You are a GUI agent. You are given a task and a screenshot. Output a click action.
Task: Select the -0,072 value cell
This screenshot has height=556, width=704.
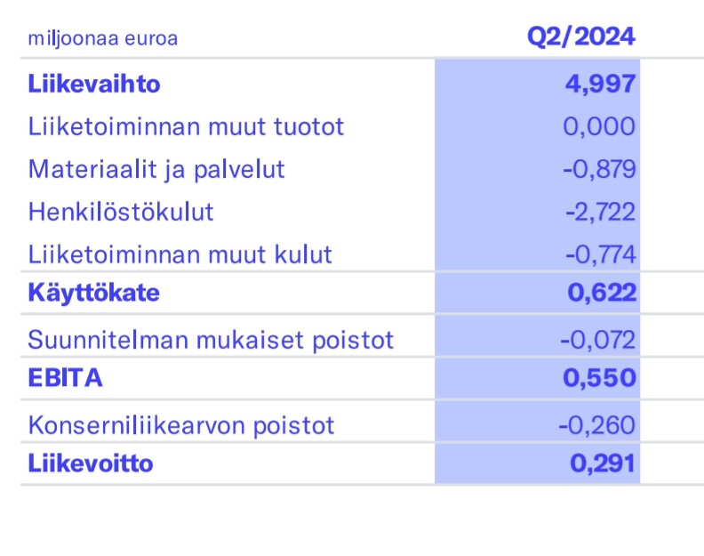[597, 340]
